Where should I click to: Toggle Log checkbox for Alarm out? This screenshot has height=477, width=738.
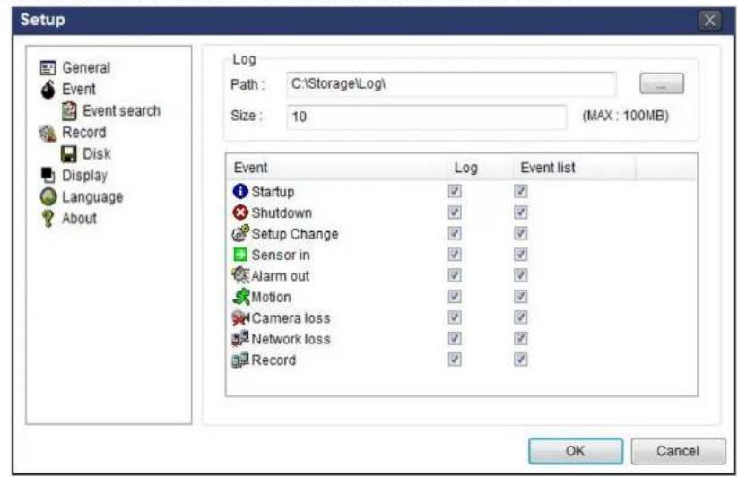pos(455,275)
